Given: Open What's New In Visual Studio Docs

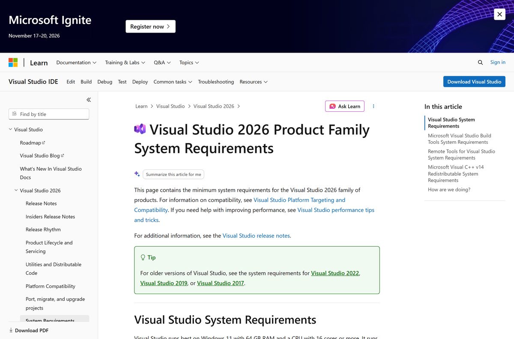Looking at the screenshot, I should [51, 173].
